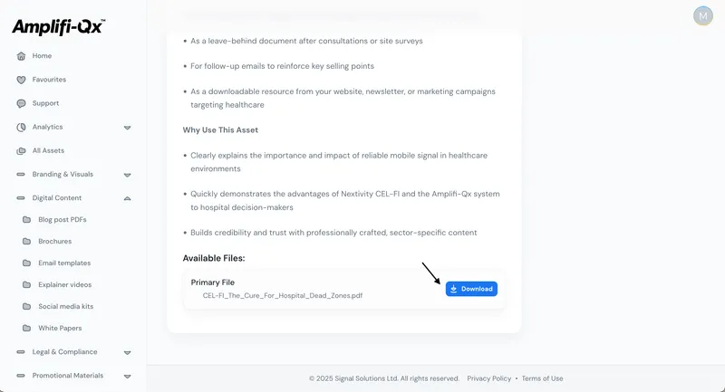The width and height of the screenshot is (725, 392).
Task: Click the Support chat bubble icon
Action: (21, 103)
